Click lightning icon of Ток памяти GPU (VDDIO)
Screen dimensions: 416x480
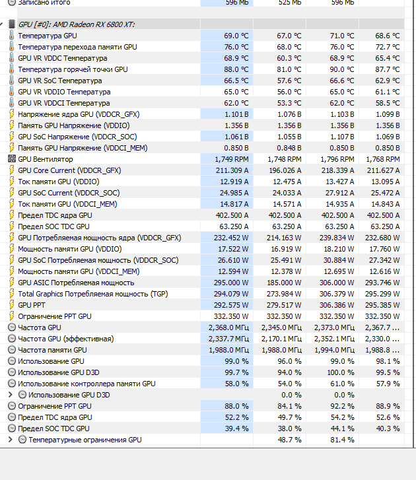pyautogui.click(x=12, y=182)
